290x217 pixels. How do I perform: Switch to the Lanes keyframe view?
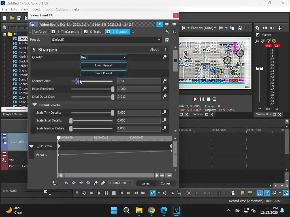pos(146,183)
